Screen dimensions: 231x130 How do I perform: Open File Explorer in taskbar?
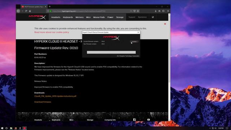click(11, 128)
